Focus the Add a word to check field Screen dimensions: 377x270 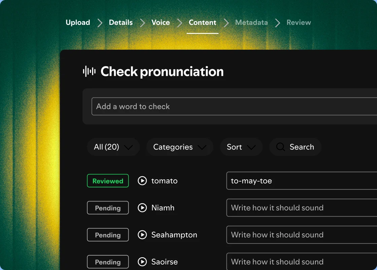click(x=234, y=106)
